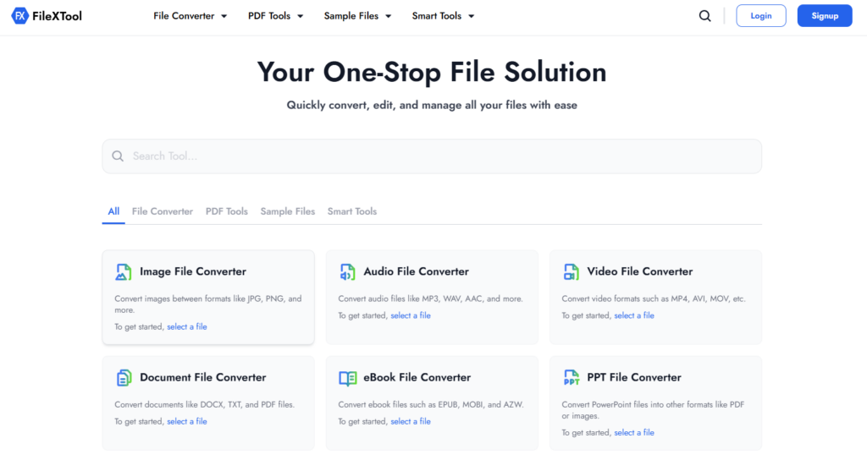Click text Convert images between formats like JPG
867x460 pixels.
pos(208,304)
